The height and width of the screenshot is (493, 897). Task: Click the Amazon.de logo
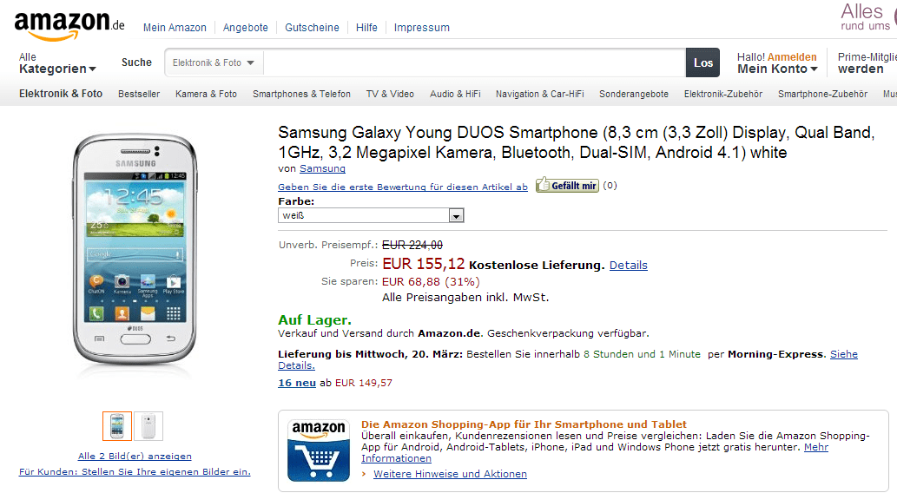tap(69, 26)
